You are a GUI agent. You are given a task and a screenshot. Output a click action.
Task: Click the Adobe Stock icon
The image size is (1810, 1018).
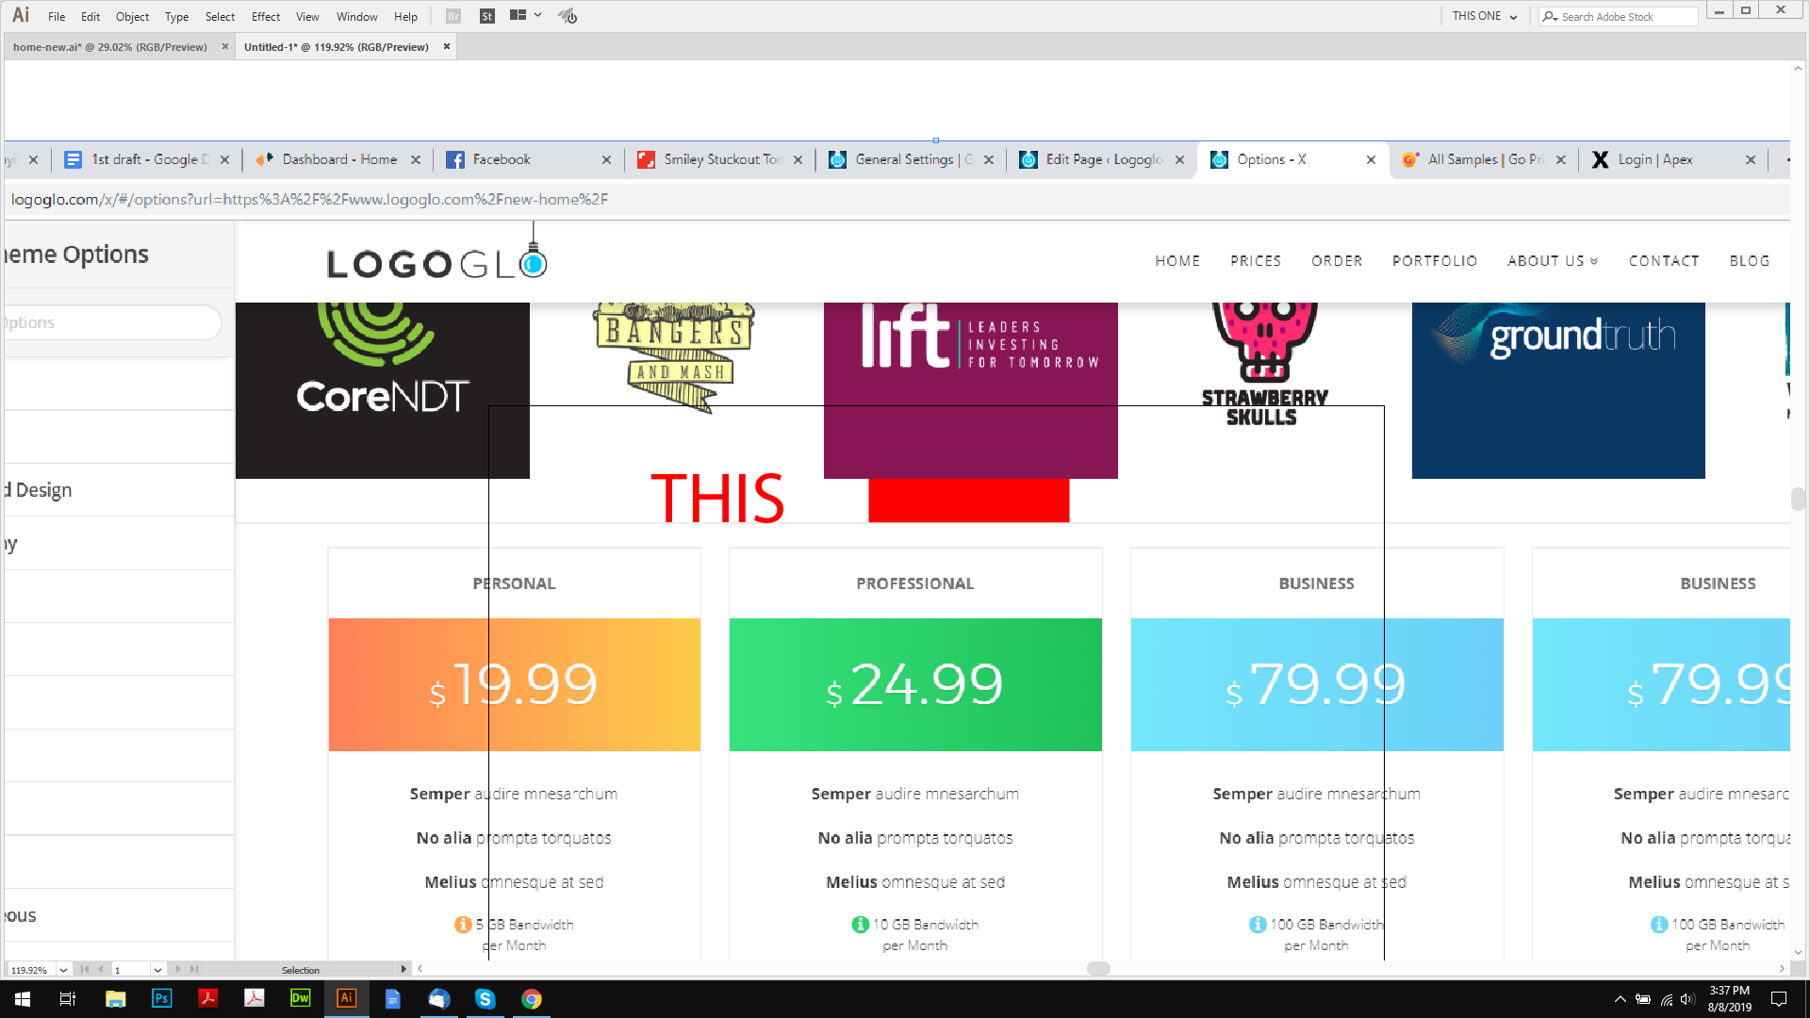click(486, 16)
